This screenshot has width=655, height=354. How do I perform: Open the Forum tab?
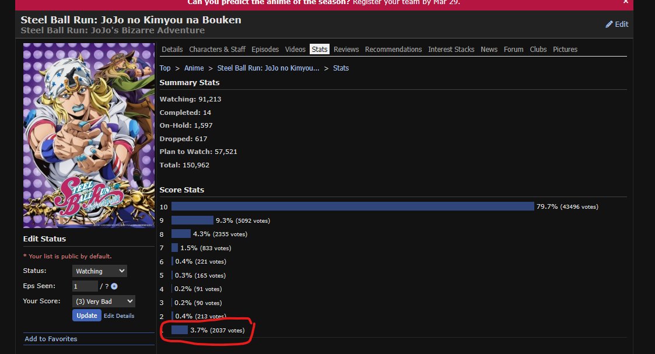[513, 49]
